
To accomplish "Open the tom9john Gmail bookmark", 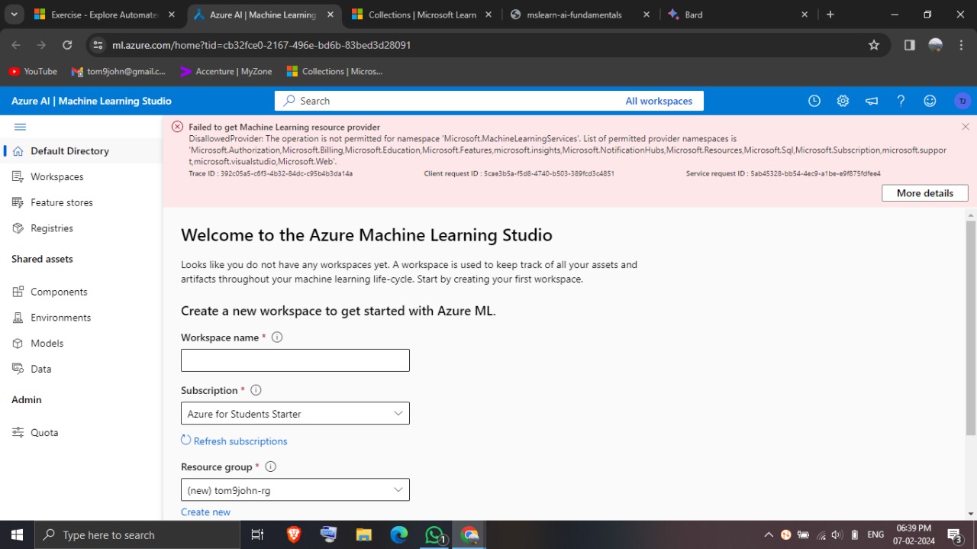I will click(x=118, y=71).
